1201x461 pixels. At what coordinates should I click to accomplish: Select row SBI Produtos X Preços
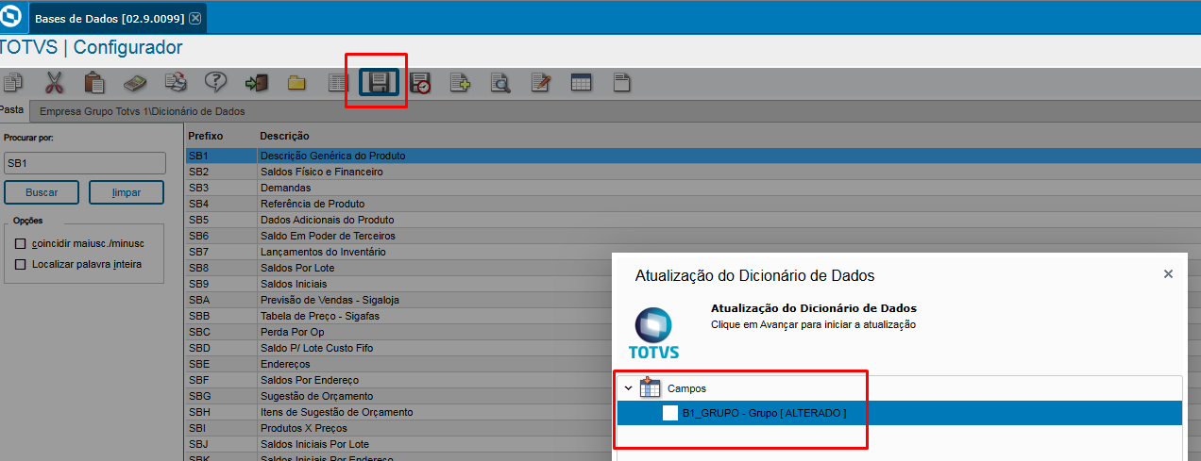point(398,428)
